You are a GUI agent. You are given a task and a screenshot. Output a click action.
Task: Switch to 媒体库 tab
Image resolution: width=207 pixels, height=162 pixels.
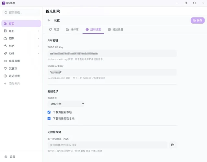[x=72, y=29]
